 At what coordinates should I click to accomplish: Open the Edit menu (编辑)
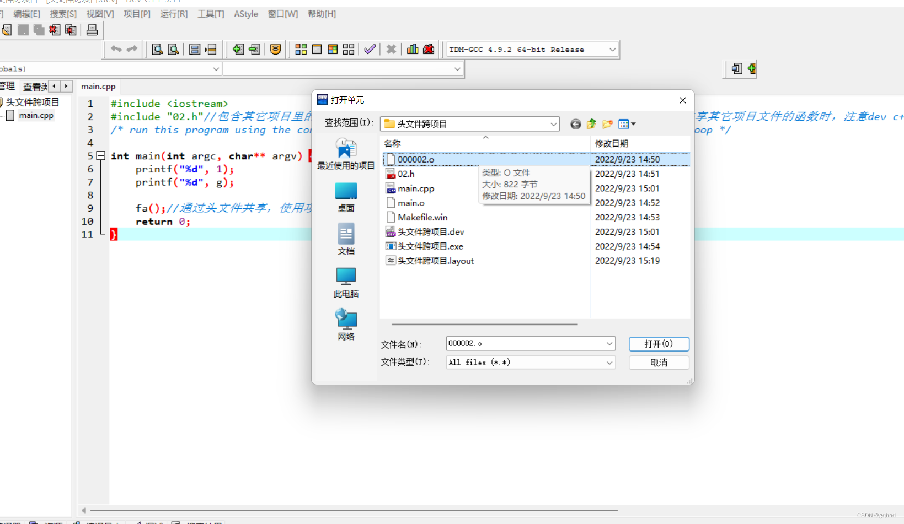26,14
